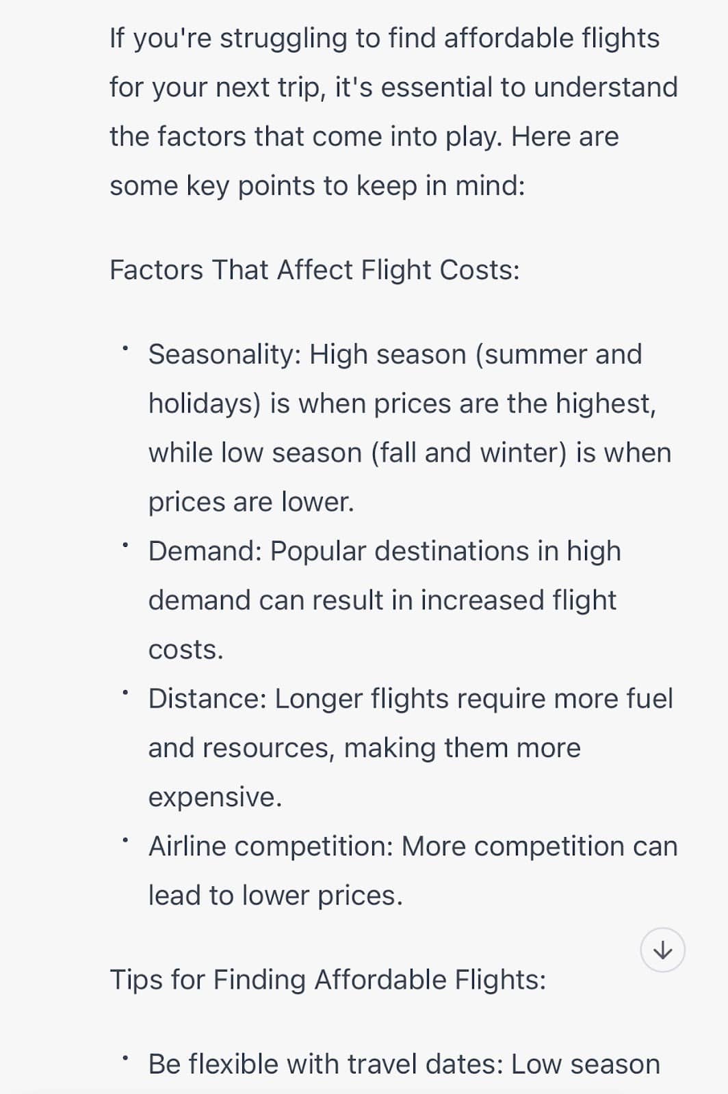Click the word "Demand:" in the list
This screenshot has width=728, height=1094.
coord(205,551)
